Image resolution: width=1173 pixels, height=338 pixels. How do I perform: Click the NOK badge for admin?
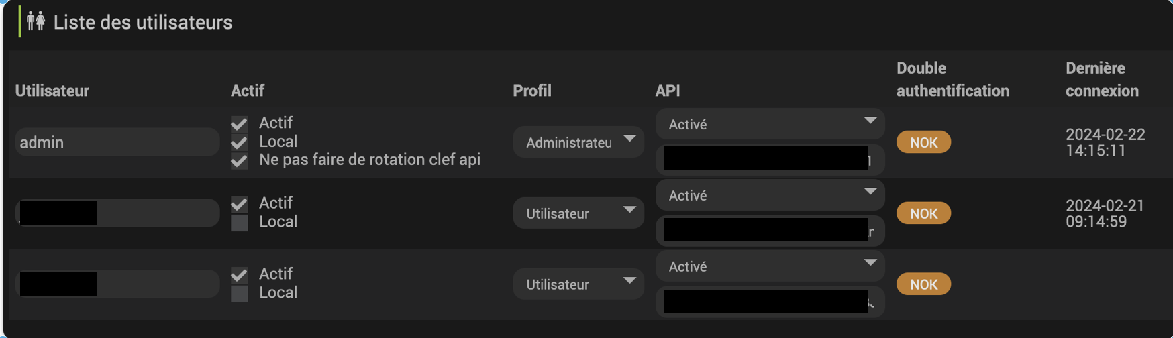click(x=923, y=142)
